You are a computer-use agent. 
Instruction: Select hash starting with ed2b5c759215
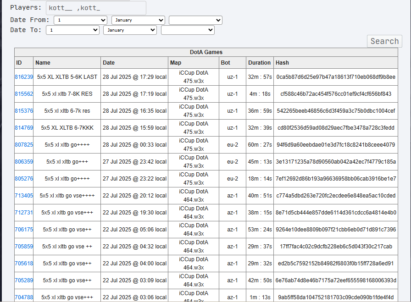click(x=336, y=264)
